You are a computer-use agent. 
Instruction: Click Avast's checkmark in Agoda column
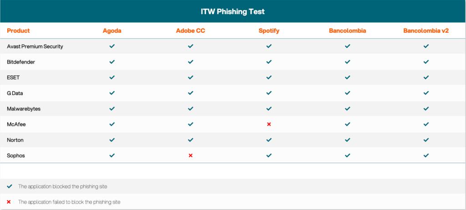(x=112, y=46)
